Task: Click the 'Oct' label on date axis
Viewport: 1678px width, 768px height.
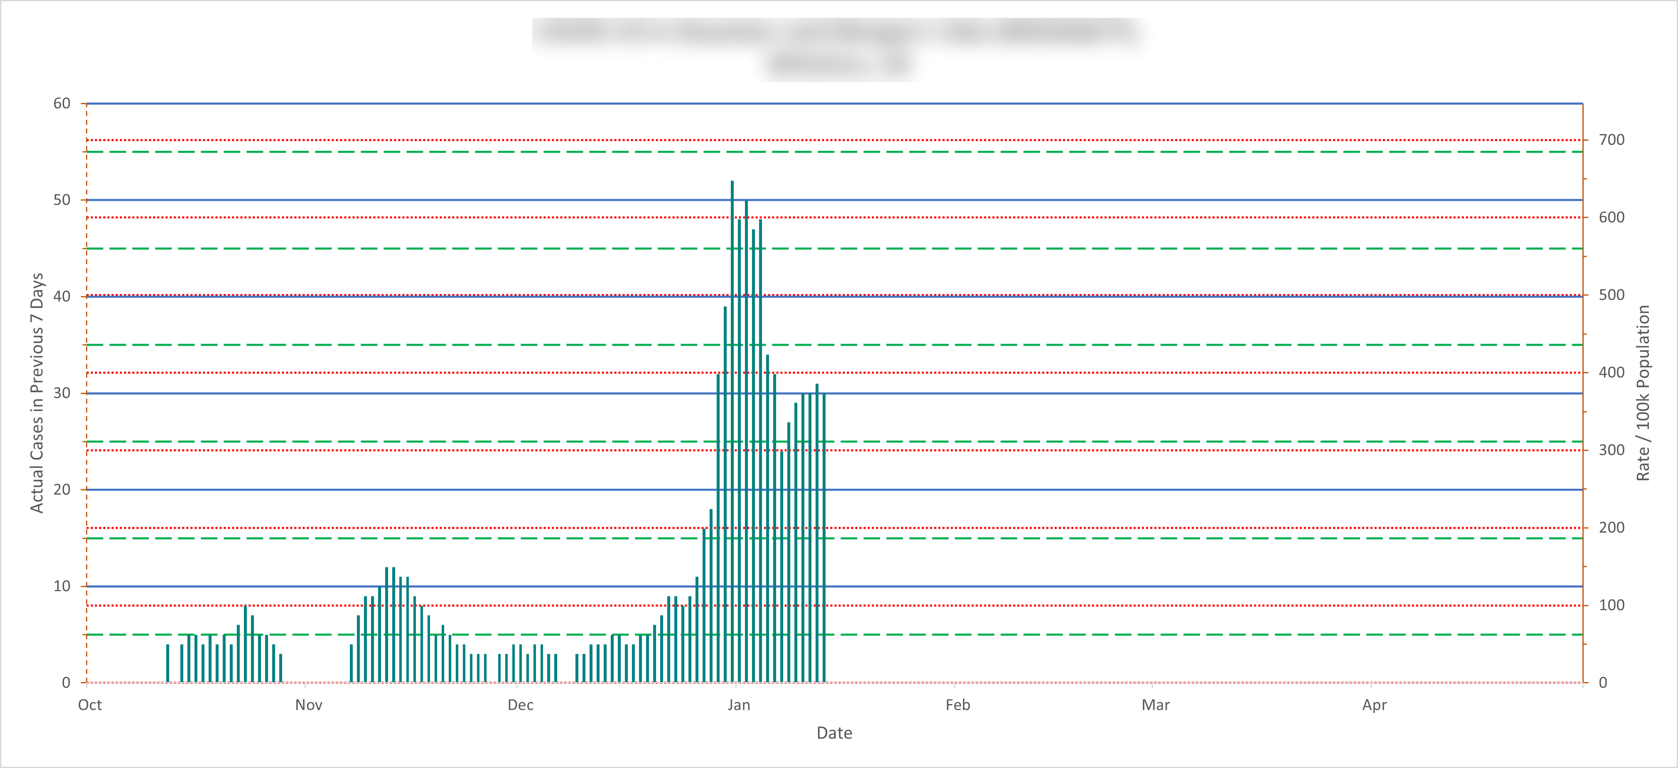Action: [90, 705]
